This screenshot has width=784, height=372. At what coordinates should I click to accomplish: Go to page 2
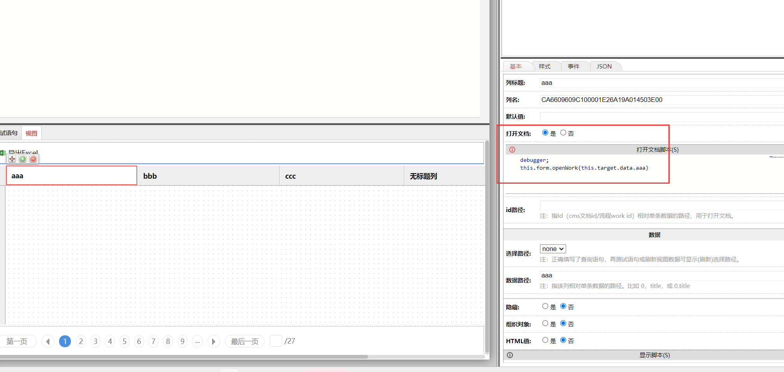81,341
